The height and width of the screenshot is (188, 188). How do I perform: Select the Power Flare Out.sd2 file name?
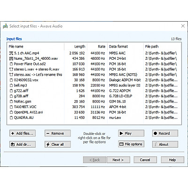30,64
